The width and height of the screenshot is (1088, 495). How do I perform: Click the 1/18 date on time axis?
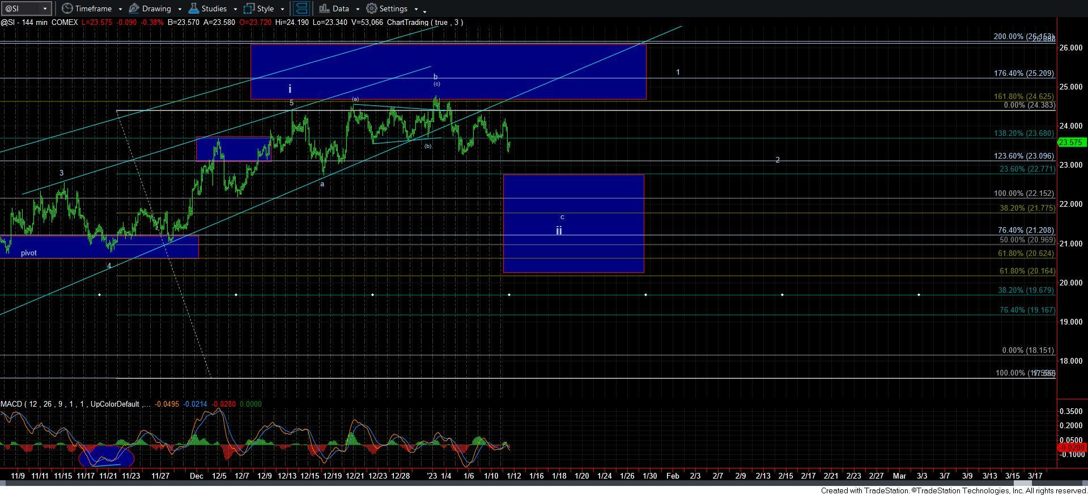tap(559, 476)
